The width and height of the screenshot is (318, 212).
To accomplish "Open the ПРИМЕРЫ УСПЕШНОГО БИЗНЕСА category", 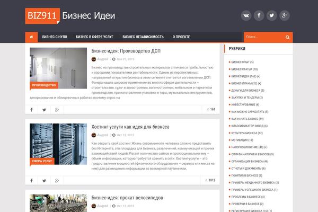I will [x=254, y=190].
